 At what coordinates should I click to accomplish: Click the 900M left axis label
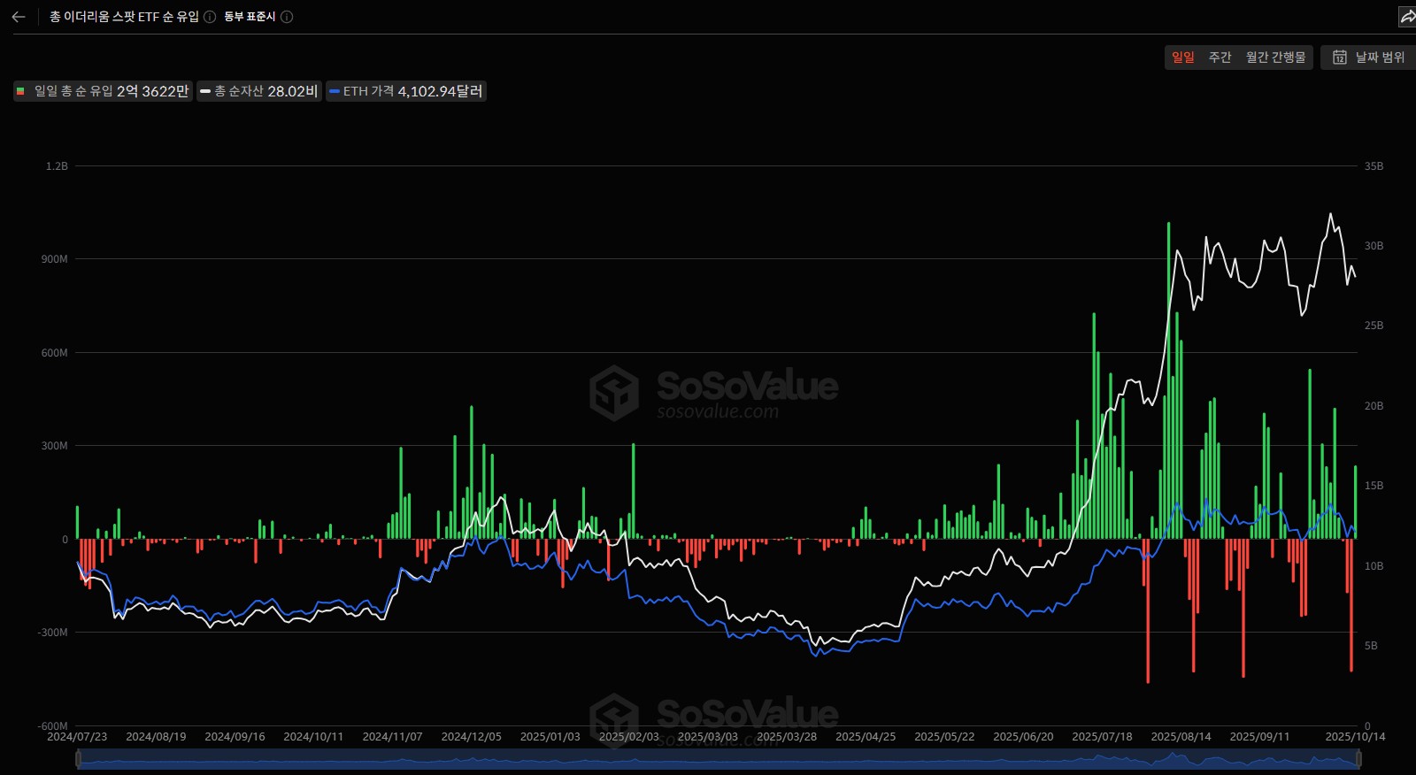coord(54,259)
